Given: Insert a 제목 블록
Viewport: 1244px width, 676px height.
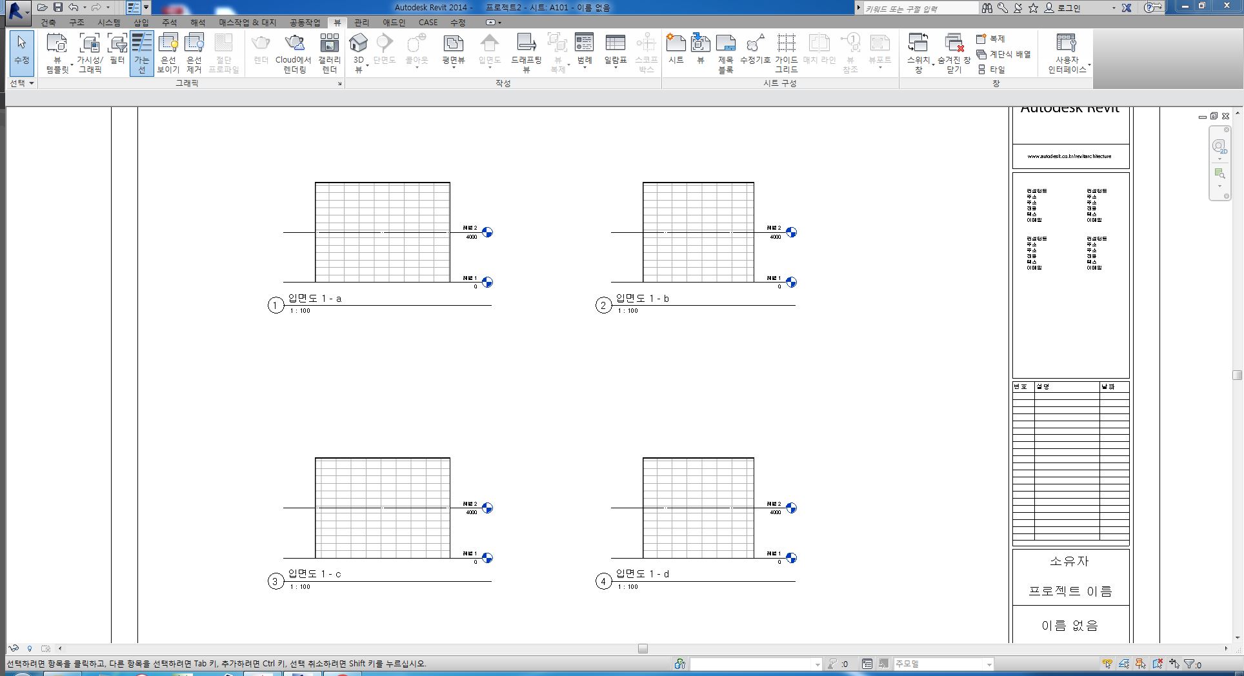Looking at the screenshot, I should (725, 52).
